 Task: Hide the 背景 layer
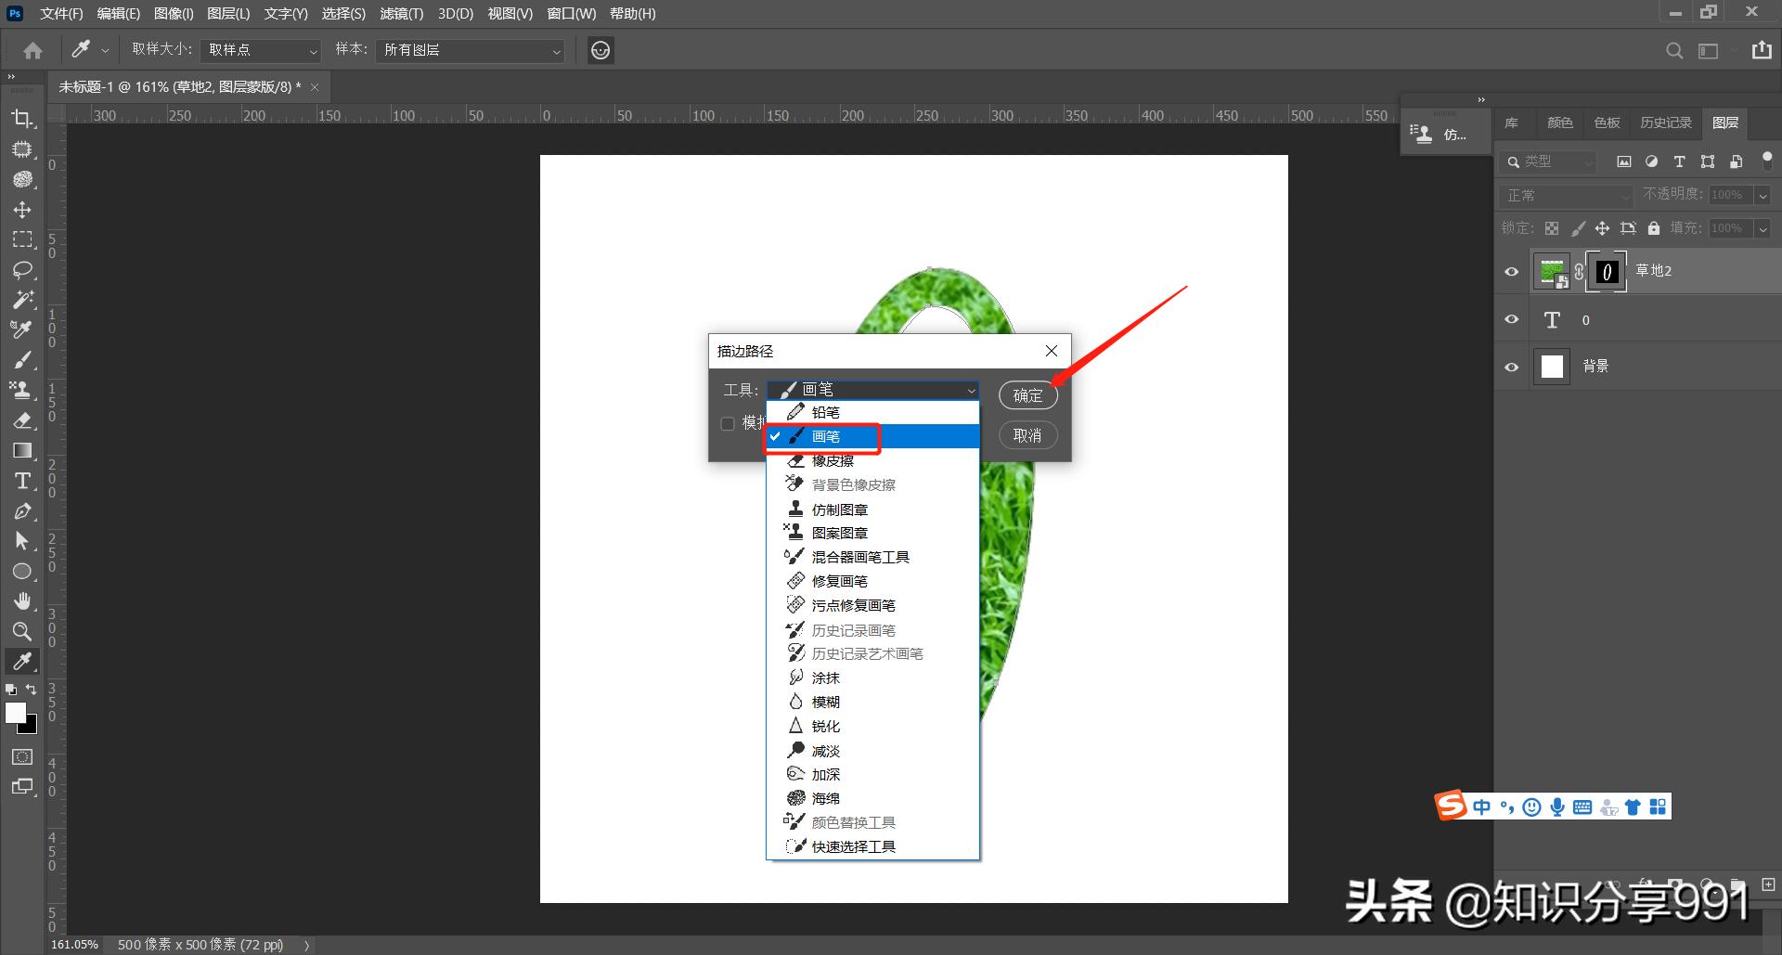click(1511, 367)
